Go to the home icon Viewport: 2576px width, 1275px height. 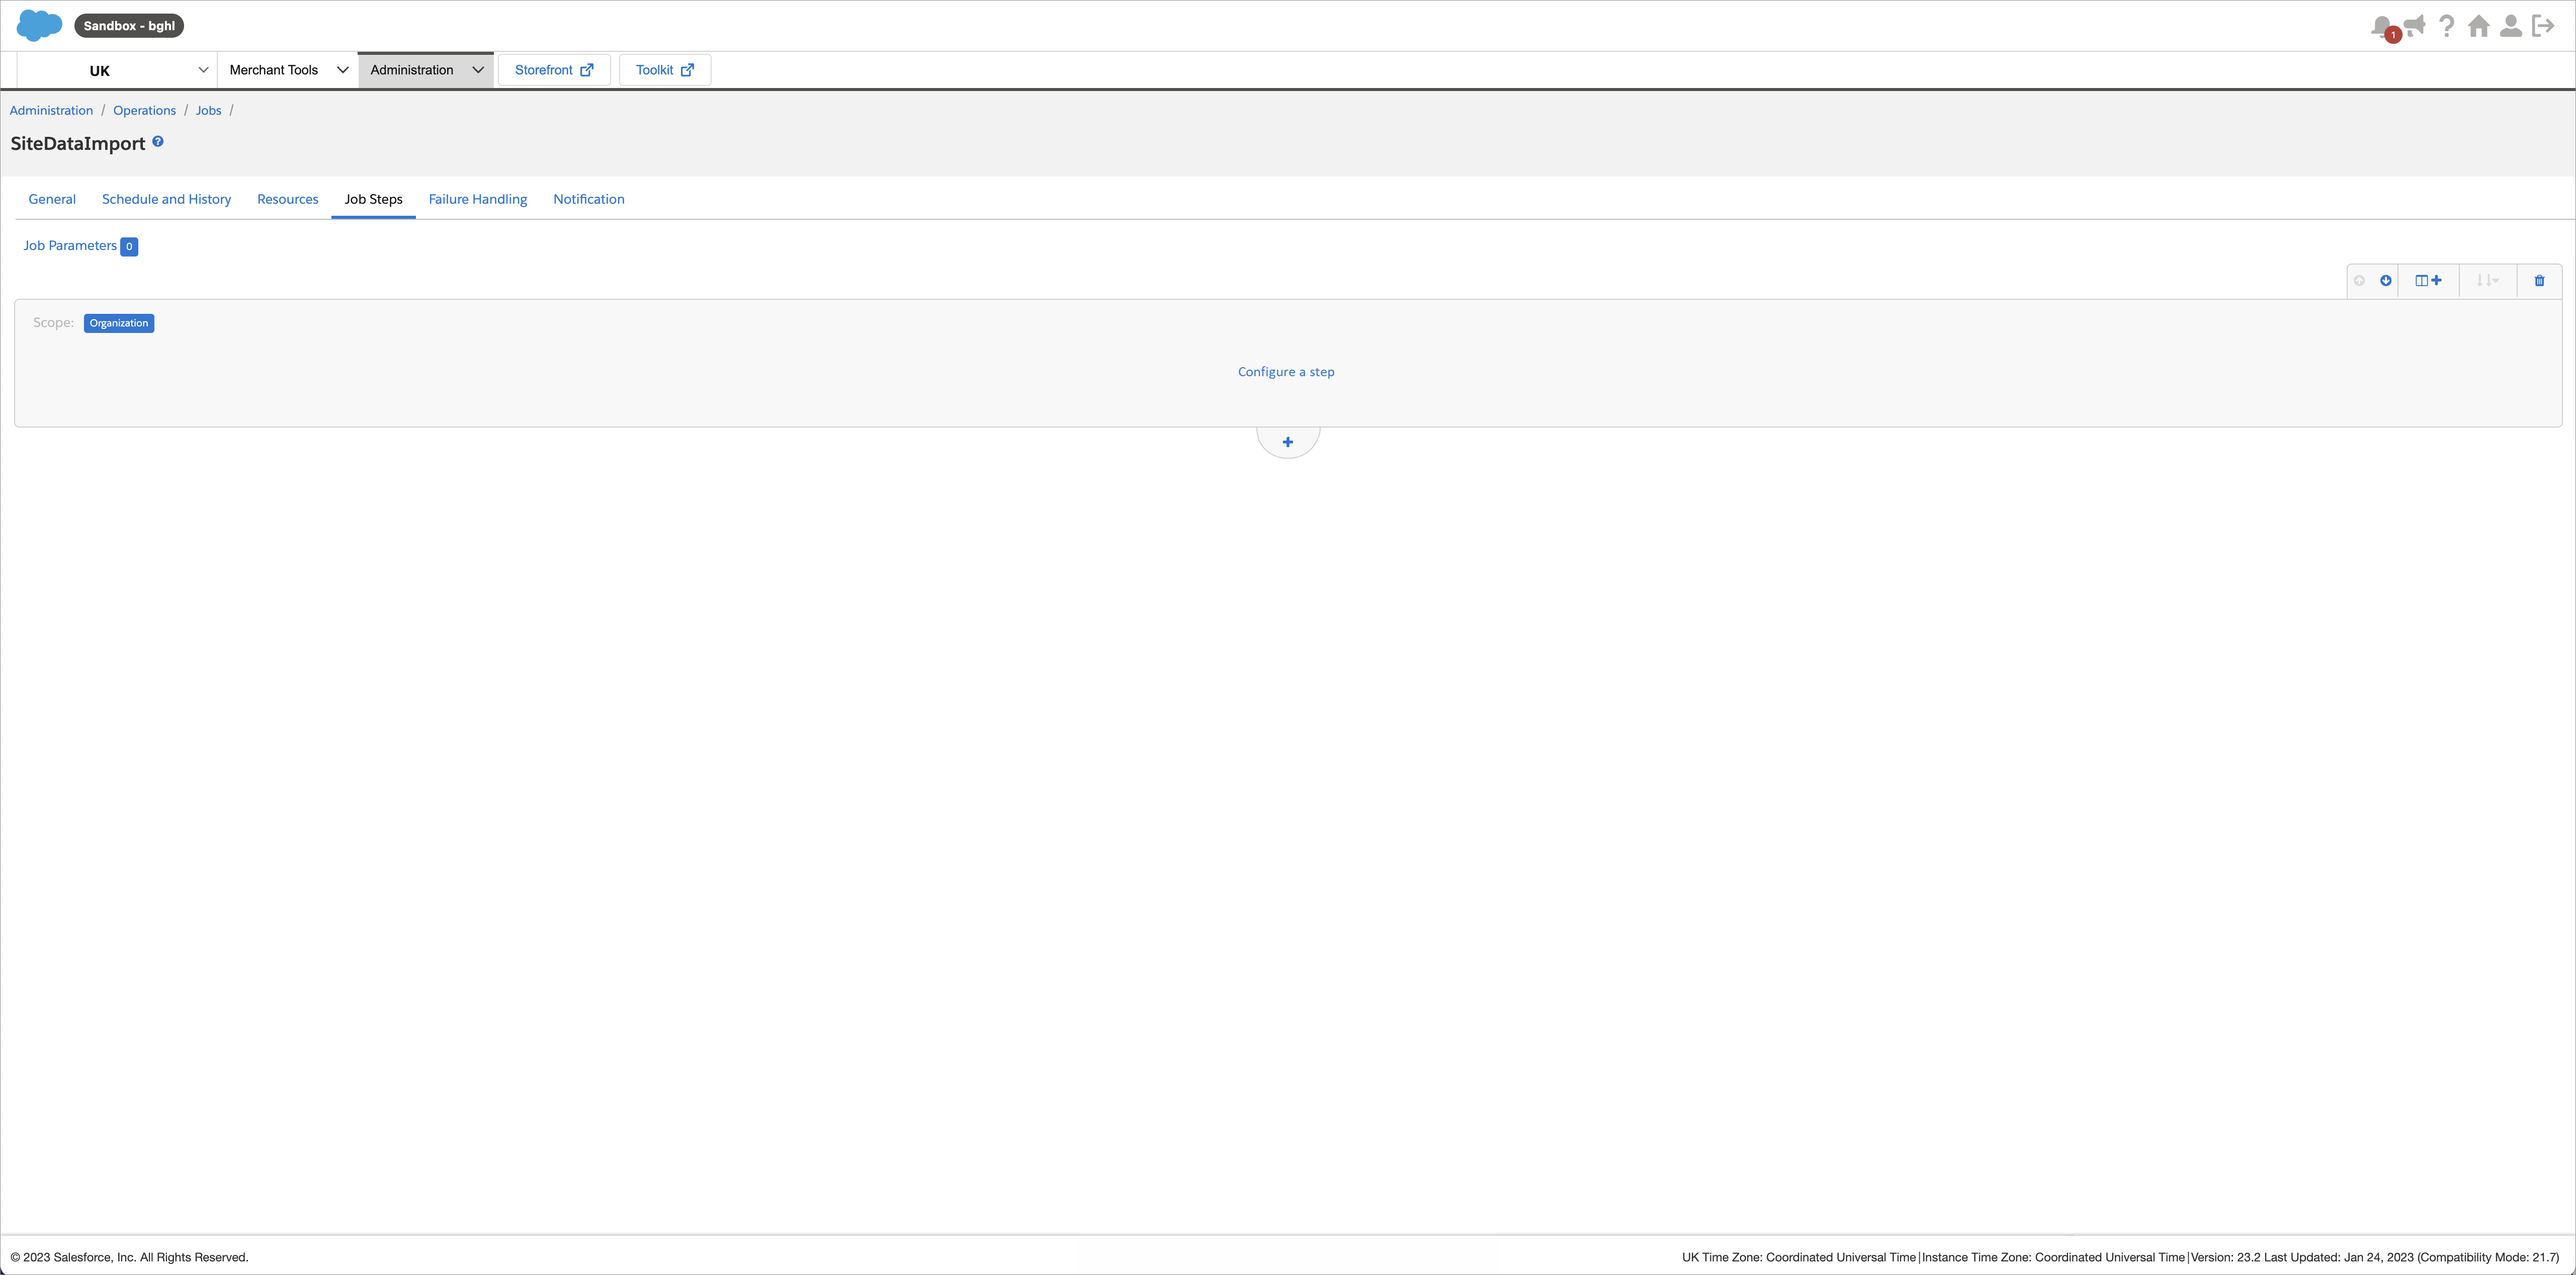(x=2478, y=26)
